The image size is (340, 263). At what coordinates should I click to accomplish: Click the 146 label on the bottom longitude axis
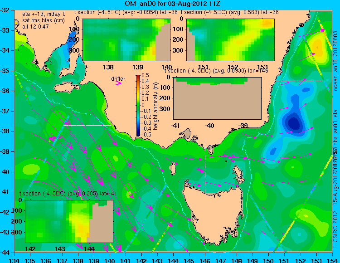tap(205, 260)
